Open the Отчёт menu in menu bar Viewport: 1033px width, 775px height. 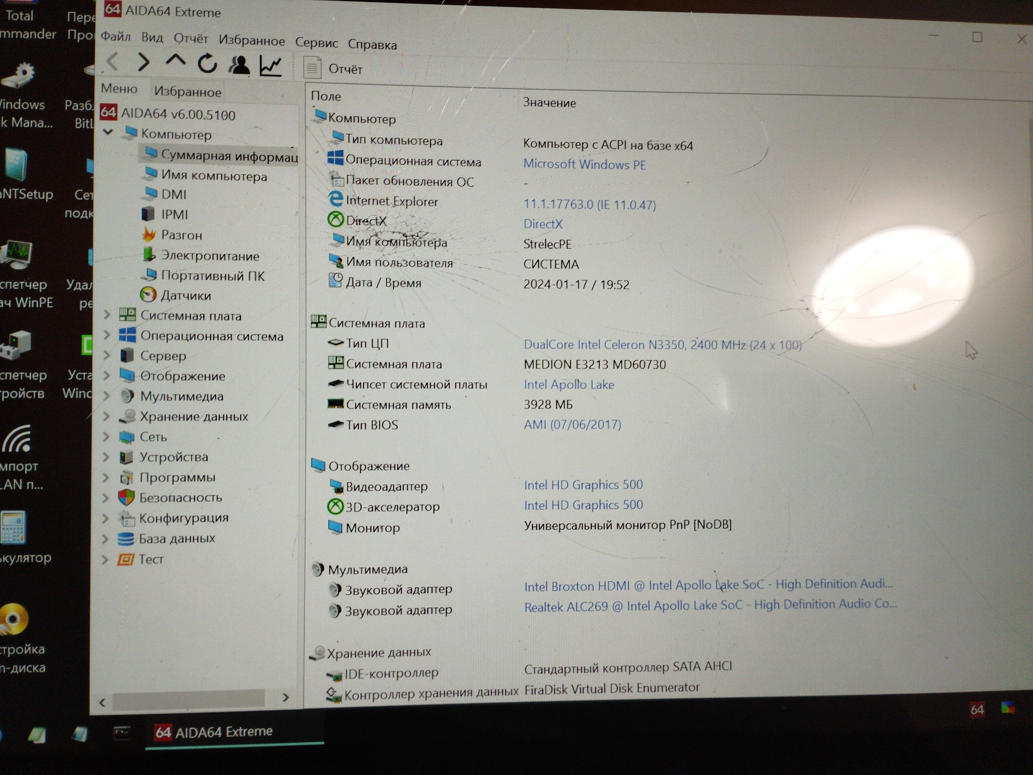(x=190, y=39)
